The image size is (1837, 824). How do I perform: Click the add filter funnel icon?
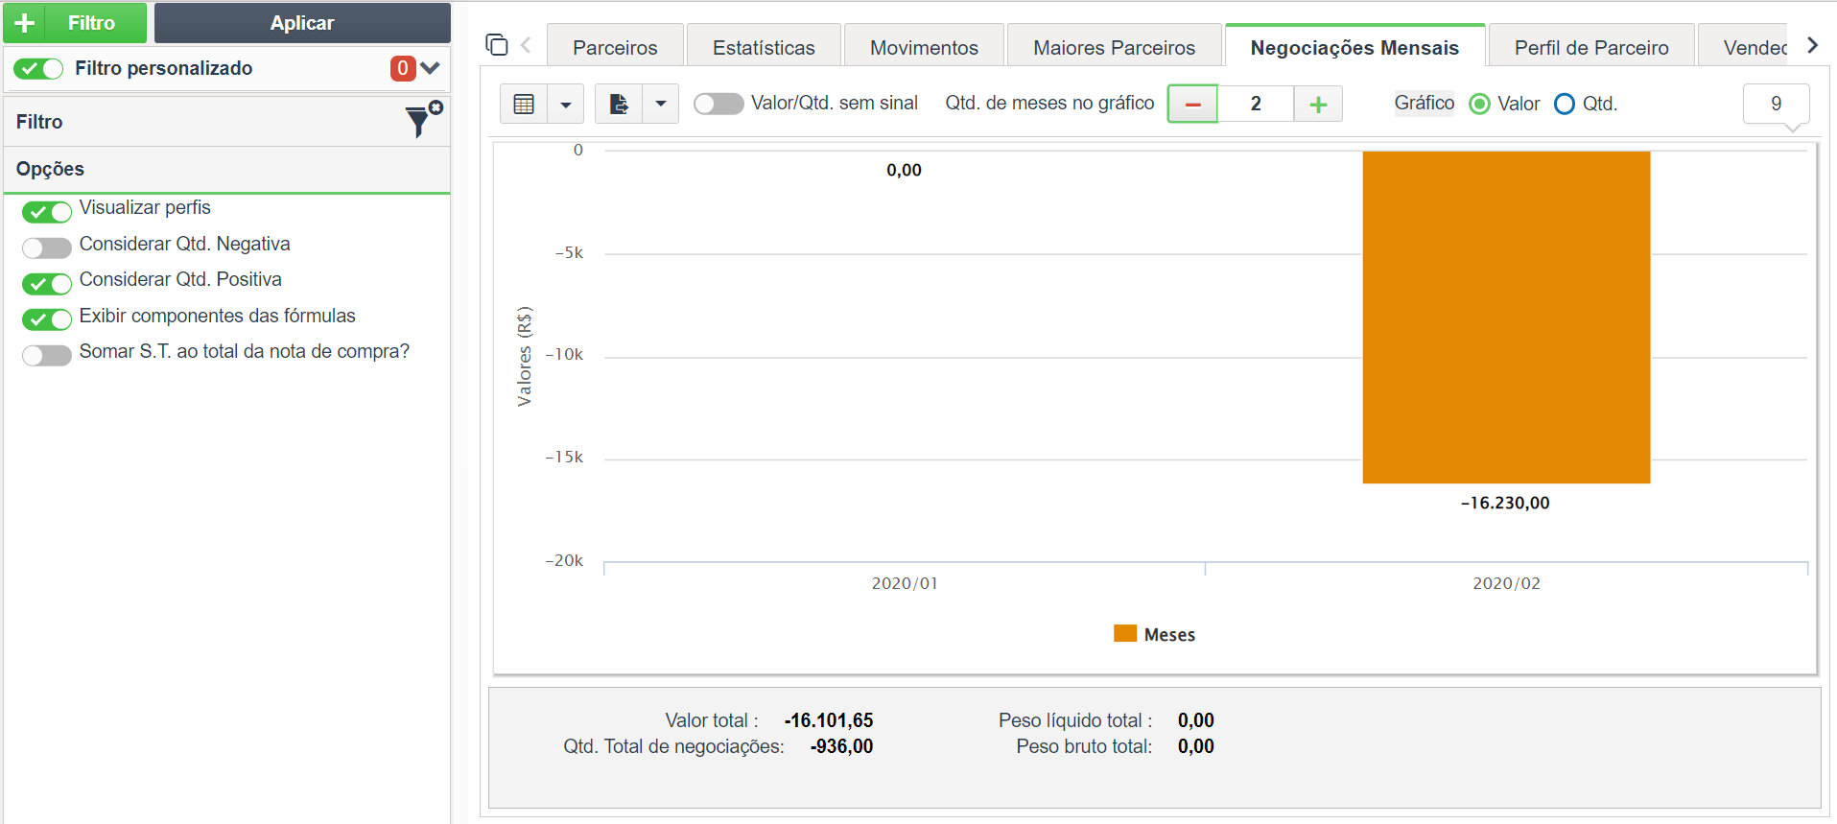[422, 120]
